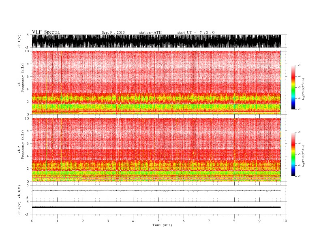This screenshot has height=248, width=321.
Task: Click the "start UT = 7:0:0" header text
Action: click(x=196, y=32)
